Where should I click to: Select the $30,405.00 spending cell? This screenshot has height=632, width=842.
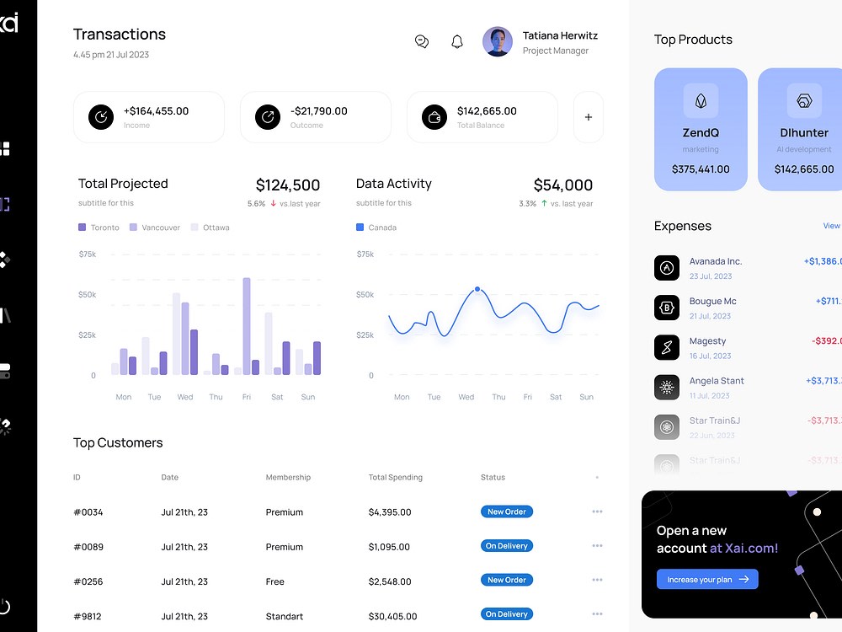(392, 617)
